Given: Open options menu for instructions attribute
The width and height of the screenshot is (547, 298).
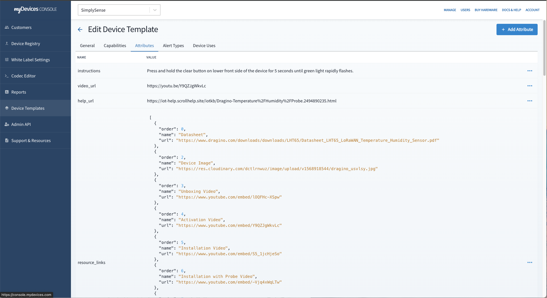Looking at the screenshot, I should coord(529,71).
